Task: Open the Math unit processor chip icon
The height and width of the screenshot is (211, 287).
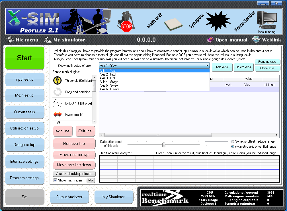Action: (x=173, y=24)
